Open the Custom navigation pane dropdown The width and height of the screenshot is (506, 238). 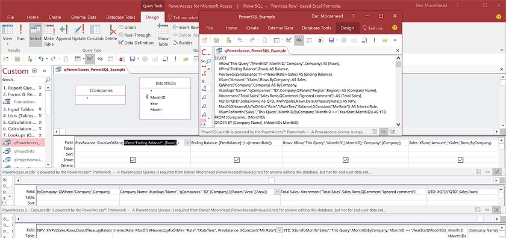[34, 71]
